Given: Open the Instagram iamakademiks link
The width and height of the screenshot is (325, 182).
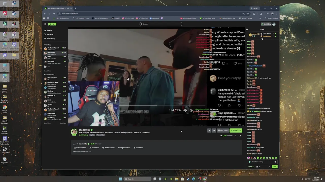Looking at the screenshot, I should [x=80, y=148].
